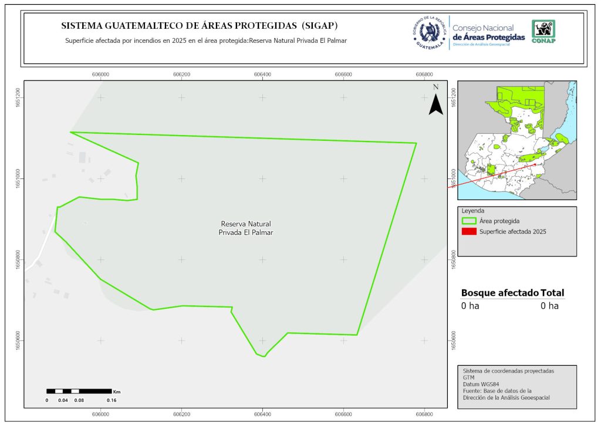Click the green CONAP logo
601x425 pixels.
(543, 32)
